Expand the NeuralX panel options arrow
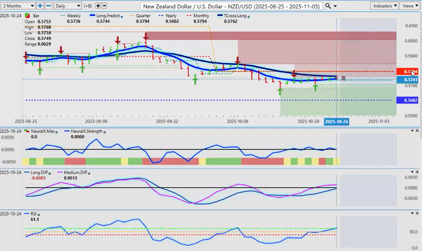 [x=412, y=131]
